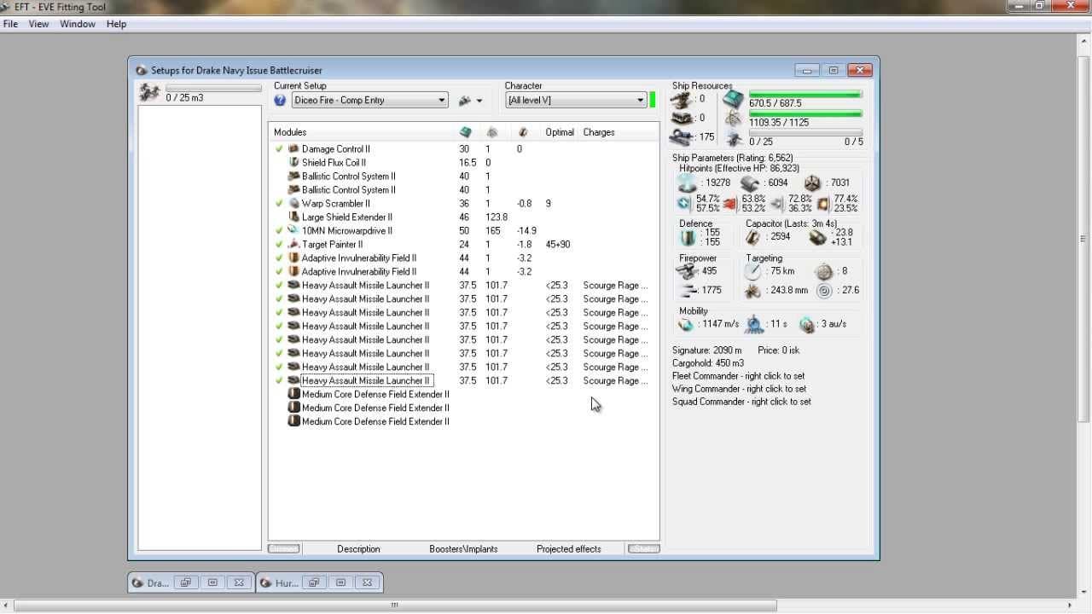Screen dimensions: 1092x614
Task: Click the capacitor icon next to 2594
Action: (x=753, y=237)
